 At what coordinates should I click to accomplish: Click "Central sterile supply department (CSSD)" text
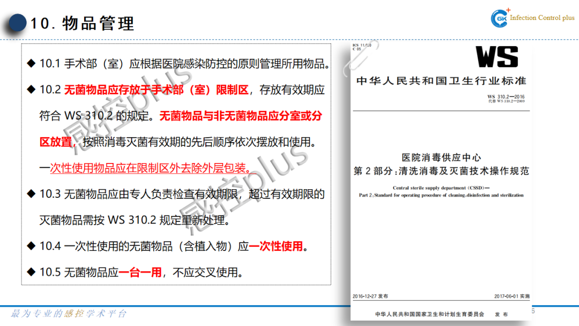[441, 188]
